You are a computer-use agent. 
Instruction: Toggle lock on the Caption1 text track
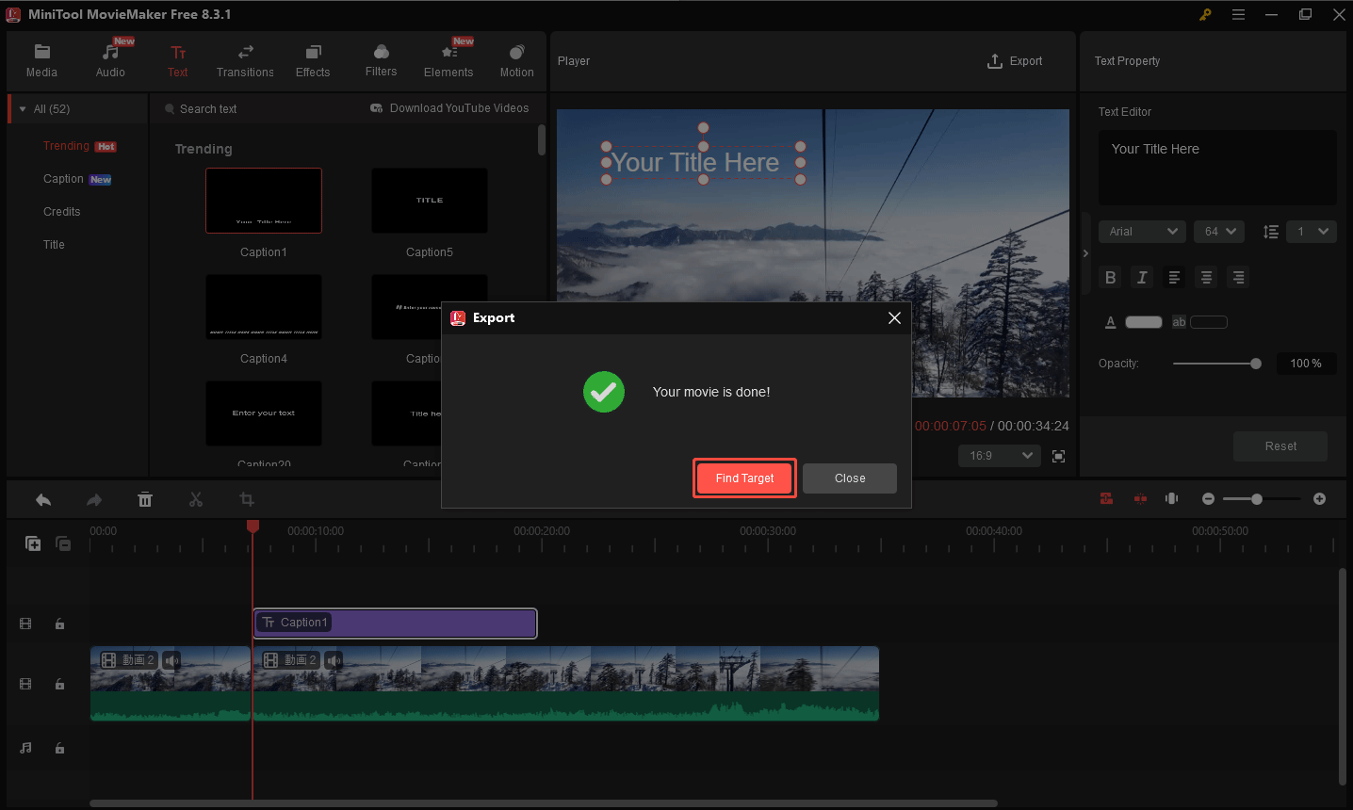(59, 624)
